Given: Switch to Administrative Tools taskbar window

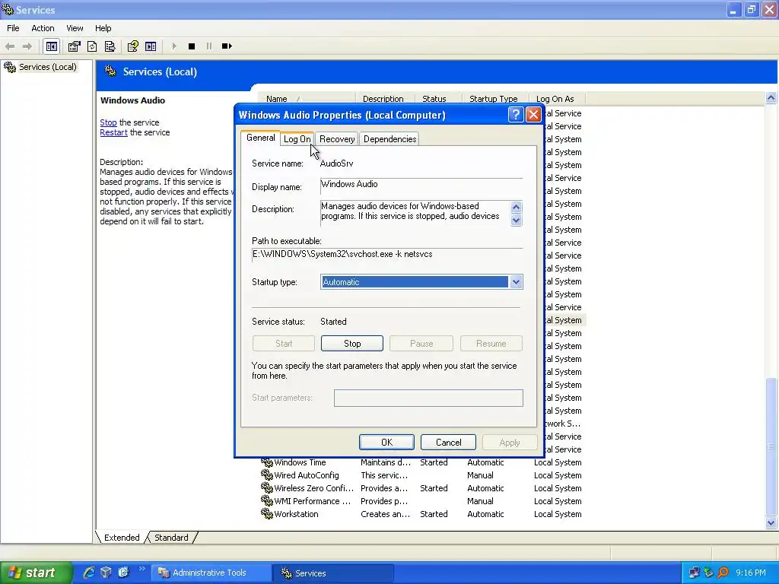Looking at the screenshot, I should (x=211, y=573).
